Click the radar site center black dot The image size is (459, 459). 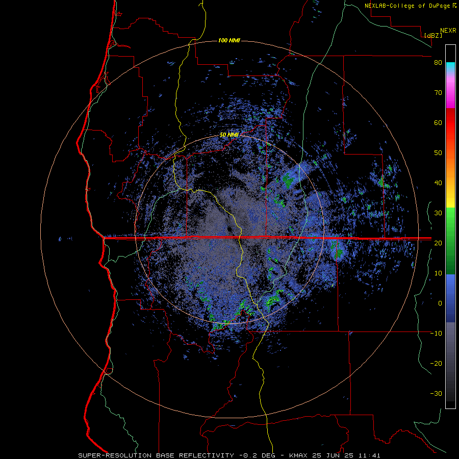pyautogui.click(x=229, y=229)
